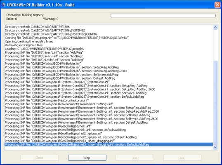Click the log scrollbar down arrow
Screen dimensions: 222x165
click(215, 147)
